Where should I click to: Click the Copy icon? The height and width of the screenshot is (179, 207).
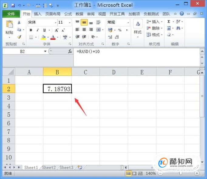pyautogui.click(x=19, y=30)
